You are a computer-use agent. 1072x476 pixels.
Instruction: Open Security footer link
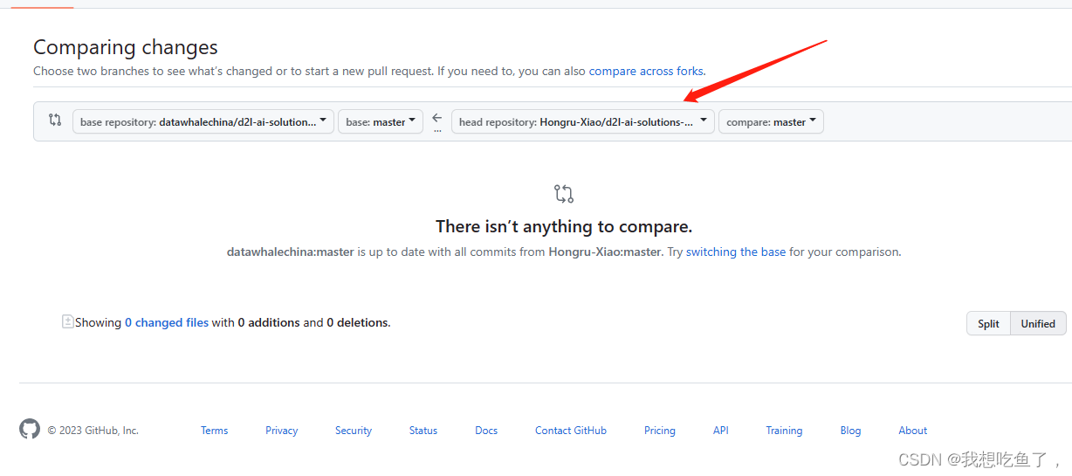[x=354, y=431]
